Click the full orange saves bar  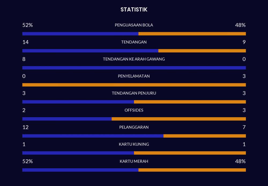coord(134,85)
